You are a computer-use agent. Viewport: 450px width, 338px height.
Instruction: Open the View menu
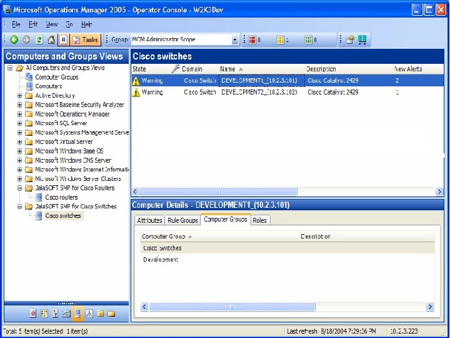coord(52,24)
